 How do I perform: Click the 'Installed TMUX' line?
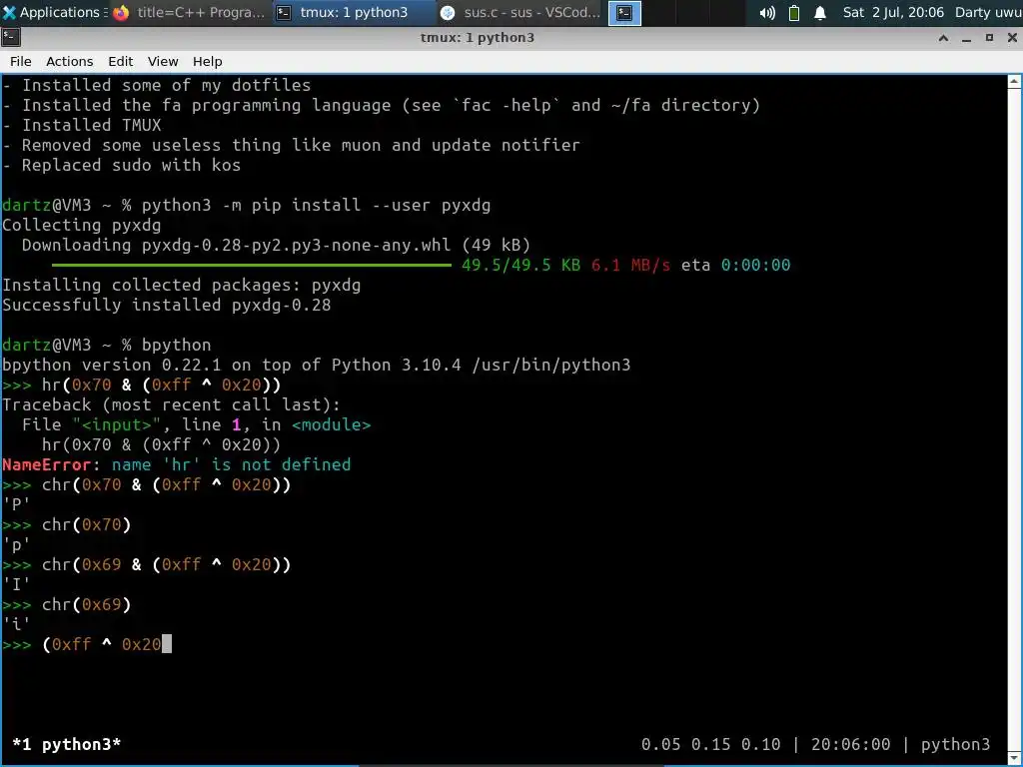click(x=82, y=125)
